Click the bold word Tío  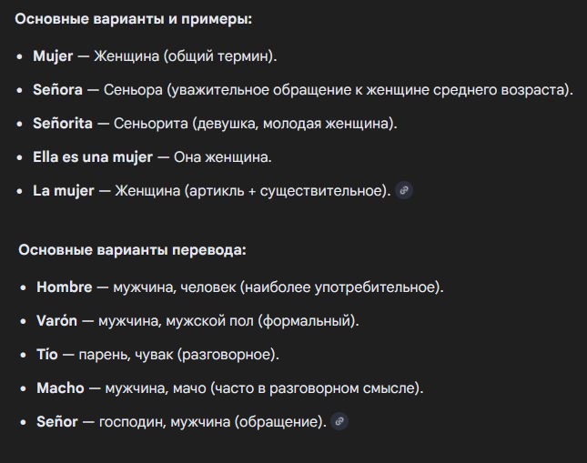[47, 355]
